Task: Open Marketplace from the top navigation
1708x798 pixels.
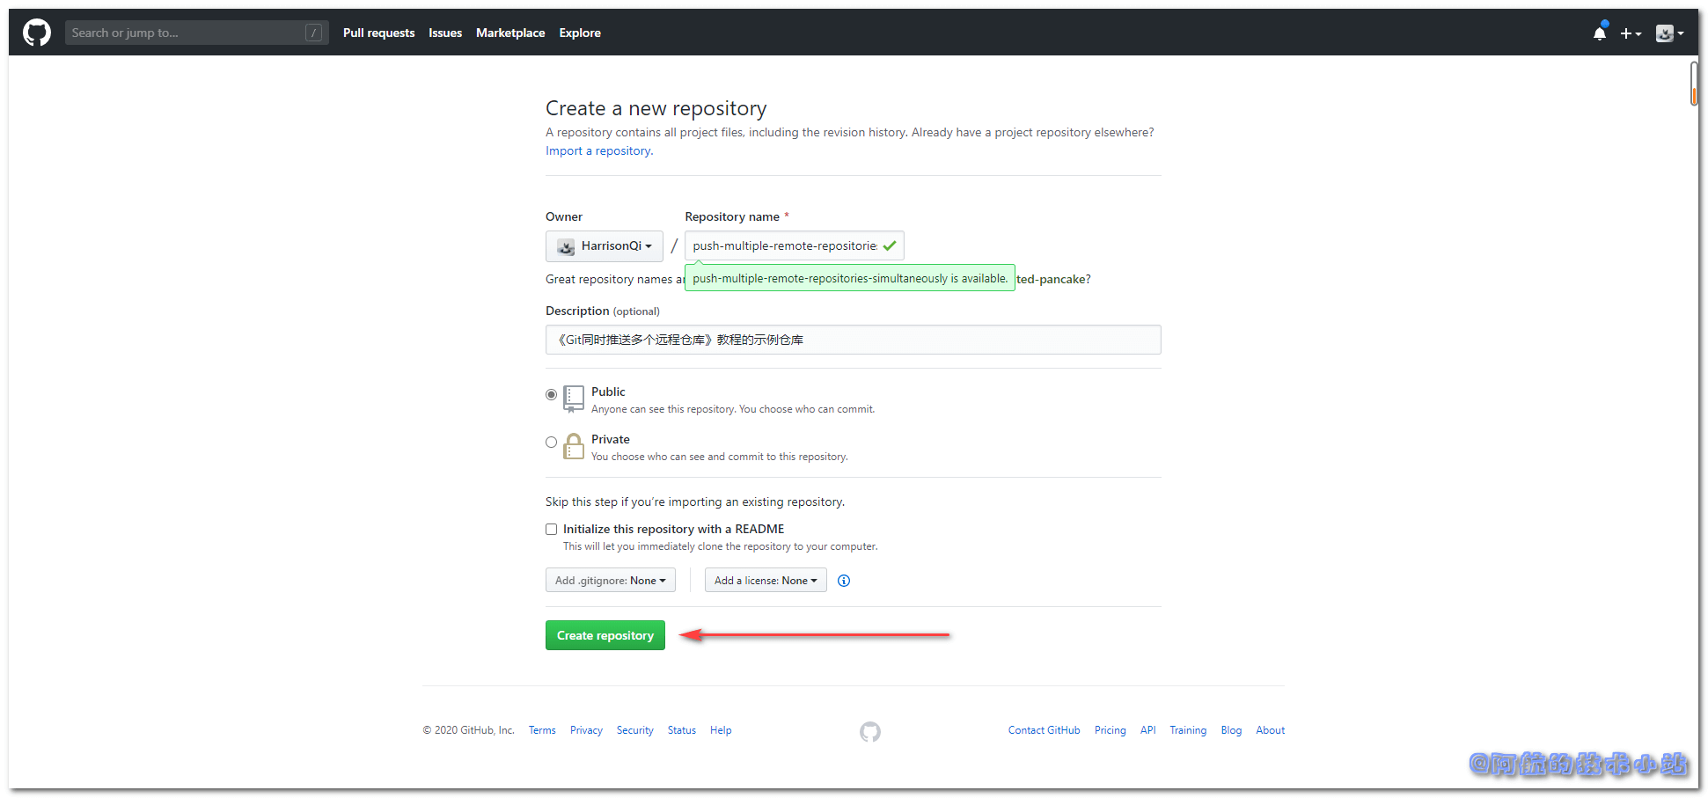Action: tap(510, 33)
